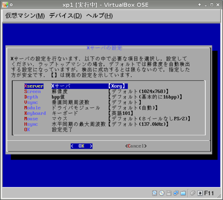Close the VirtualBox window

tap(218, 5)
